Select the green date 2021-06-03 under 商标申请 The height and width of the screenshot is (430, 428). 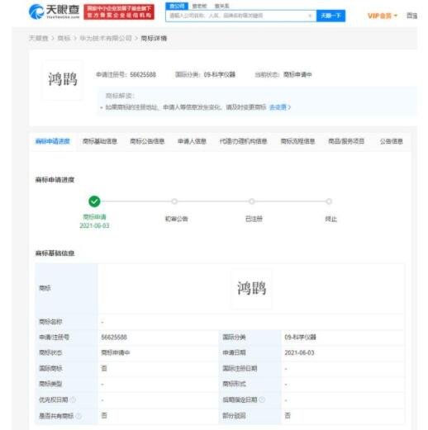[94, 225]
